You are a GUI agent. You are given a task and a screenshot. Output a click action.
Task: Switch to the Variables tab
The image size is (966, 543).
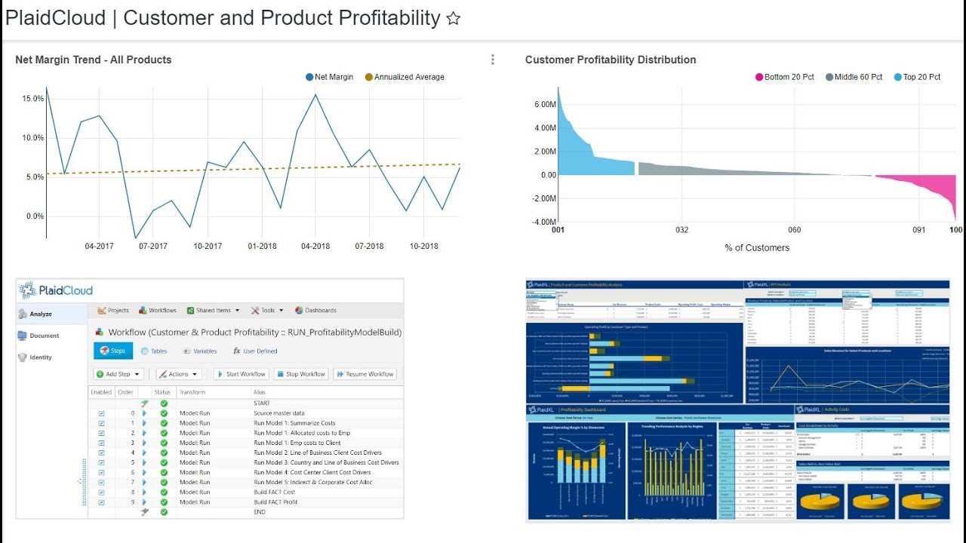coord(200,351)
